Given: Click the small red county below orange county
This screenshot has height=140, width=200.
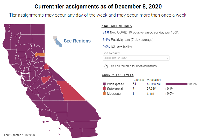Looking at the screenshot, I should [x=46, y=67].
